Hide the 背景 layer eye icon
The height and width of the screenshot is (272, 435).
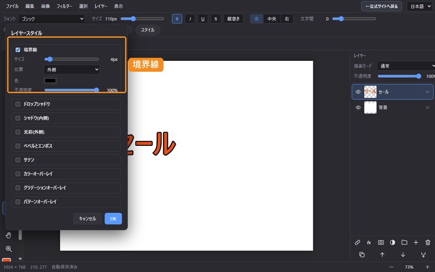(358, 107)
